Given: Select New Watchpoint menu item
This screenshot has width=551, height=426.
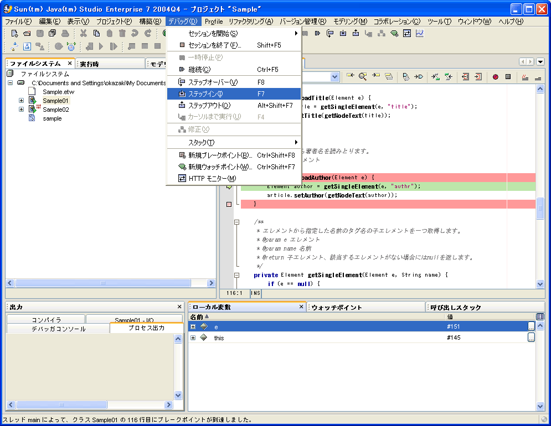Looking at the screenshot, I should [234, 167].
